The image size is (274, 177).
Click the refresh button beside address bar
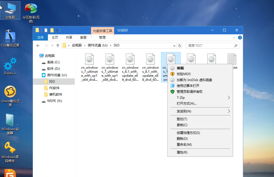(x=180, y=46)
